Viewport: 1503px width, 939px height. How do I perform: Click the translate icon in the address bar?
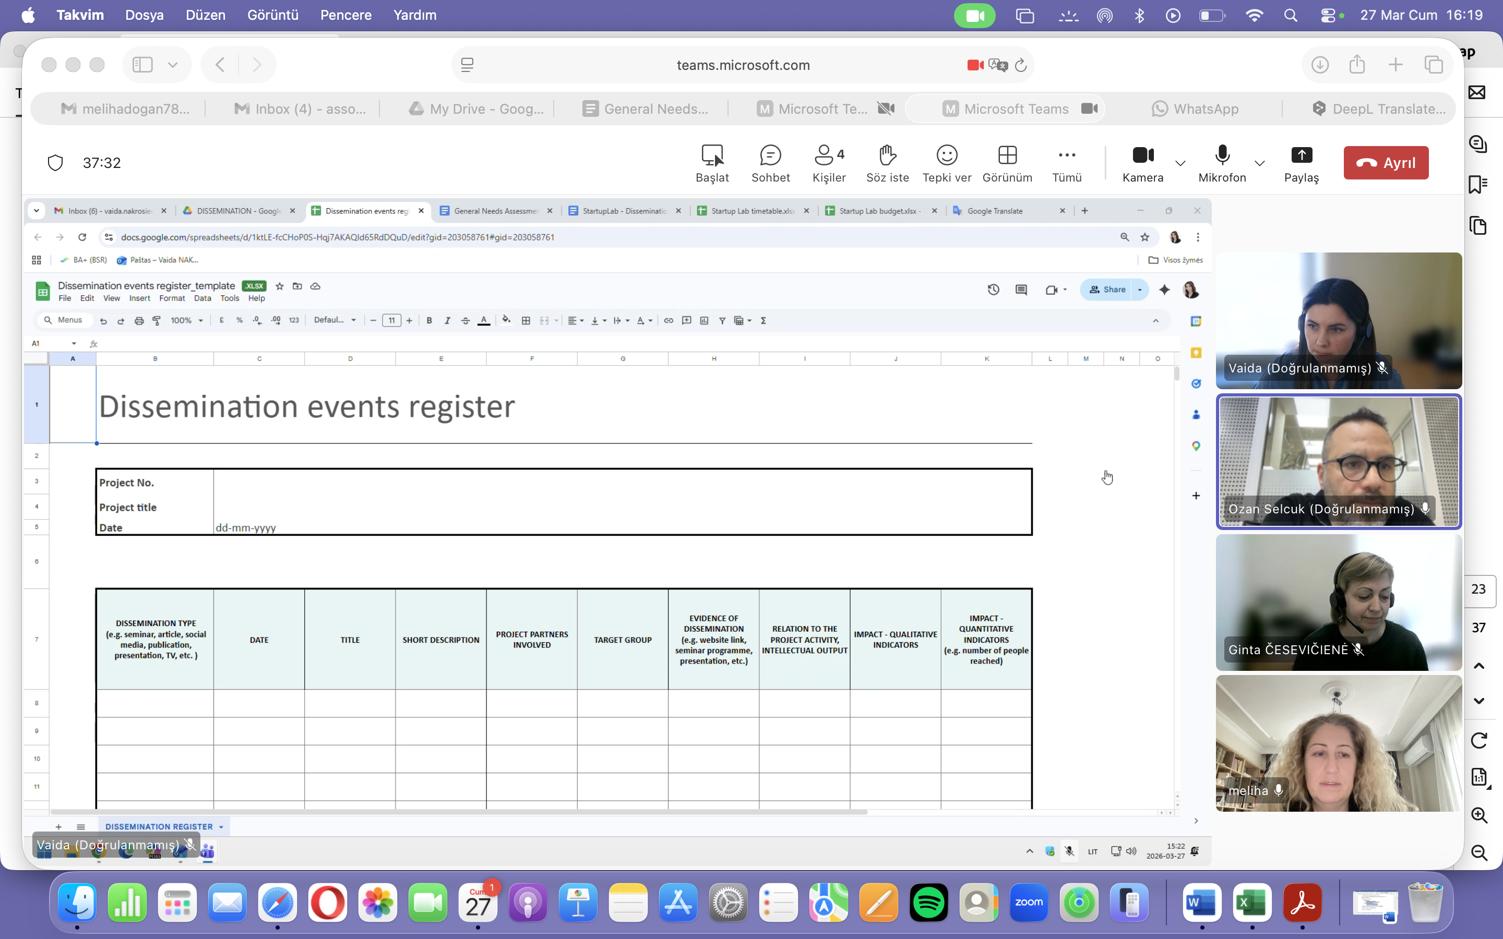coord(997,65)
